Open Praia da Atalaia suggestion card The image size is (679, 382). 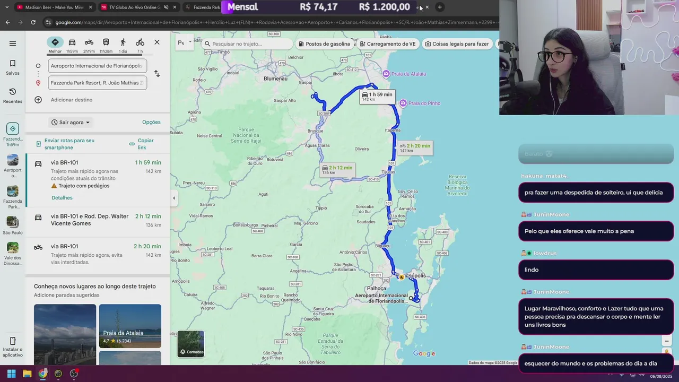130,326
